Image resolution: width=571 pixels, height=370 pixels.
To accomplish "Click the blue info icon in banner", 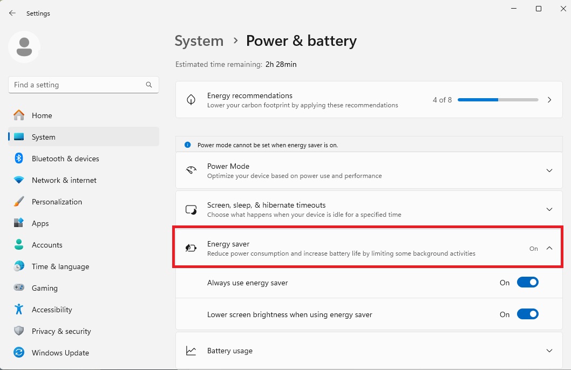I will pos(187,145).
